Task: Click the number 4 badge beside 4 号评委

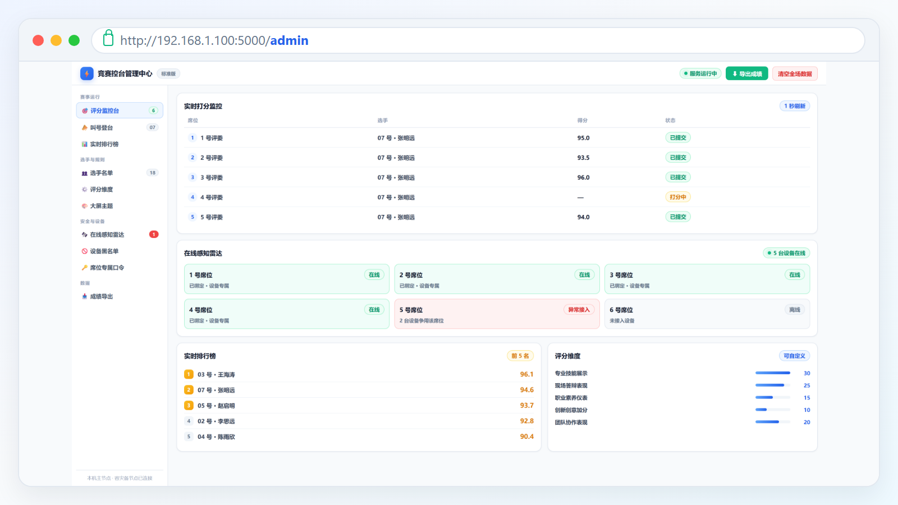Action: coord(193,197)
